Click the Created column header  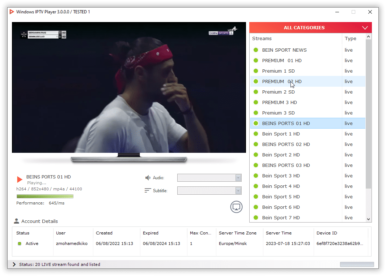coord(104,233)
